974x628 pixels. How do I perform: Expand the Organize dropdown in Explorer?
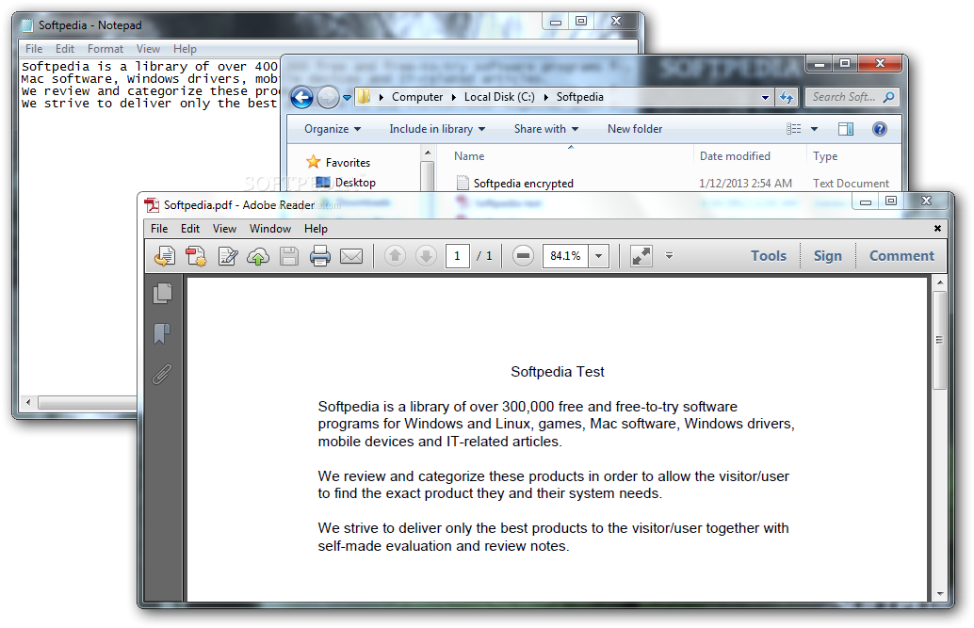click(x=333, y=129)
